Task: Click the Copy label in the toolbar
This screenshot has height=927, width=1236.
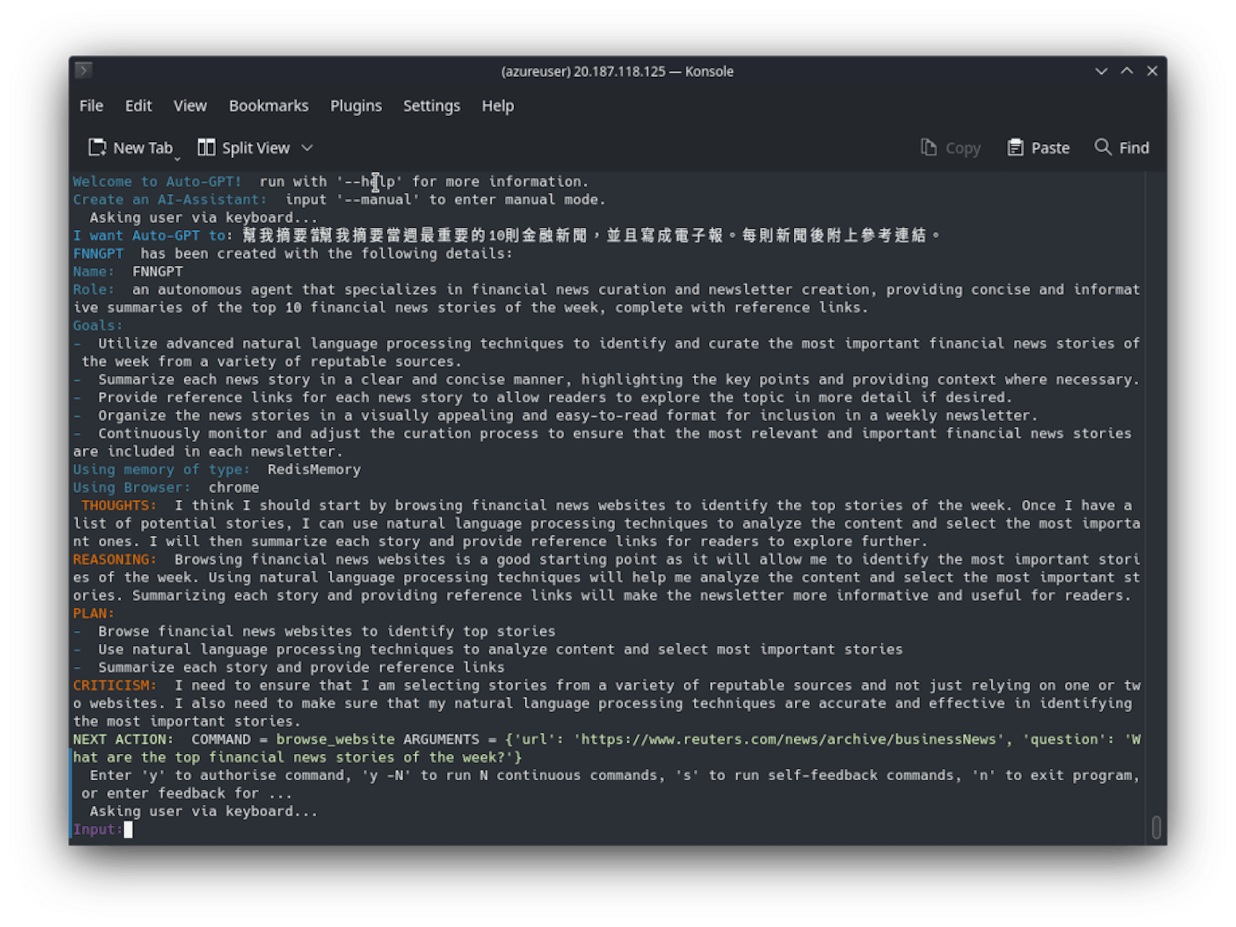Action: [963, 148]
